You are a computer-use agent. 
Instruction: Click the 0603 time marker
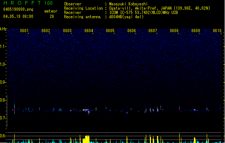(67, 31)
